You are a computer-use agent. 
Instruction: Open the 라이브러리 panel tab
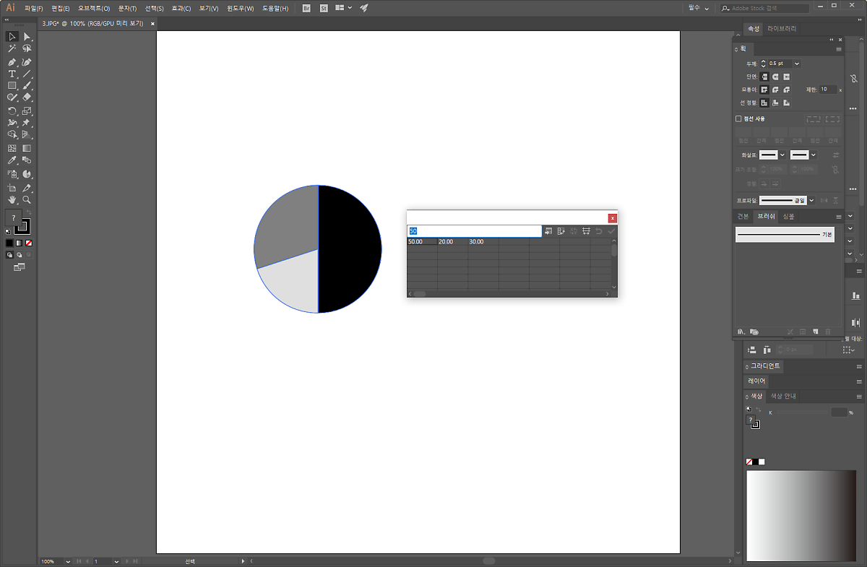[x=782, y=29]
